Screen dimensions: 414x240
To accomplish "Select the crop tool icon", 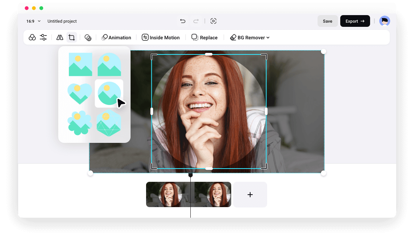I will tap(72, 37).
